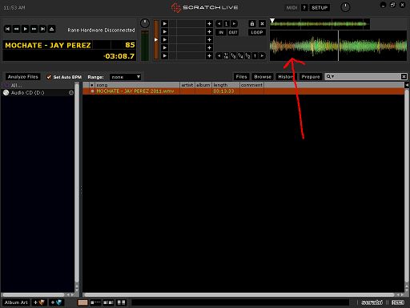This screenshot has width=410, height=308.
Task: Click the play button in transport controls
Action: click(26, 29)
